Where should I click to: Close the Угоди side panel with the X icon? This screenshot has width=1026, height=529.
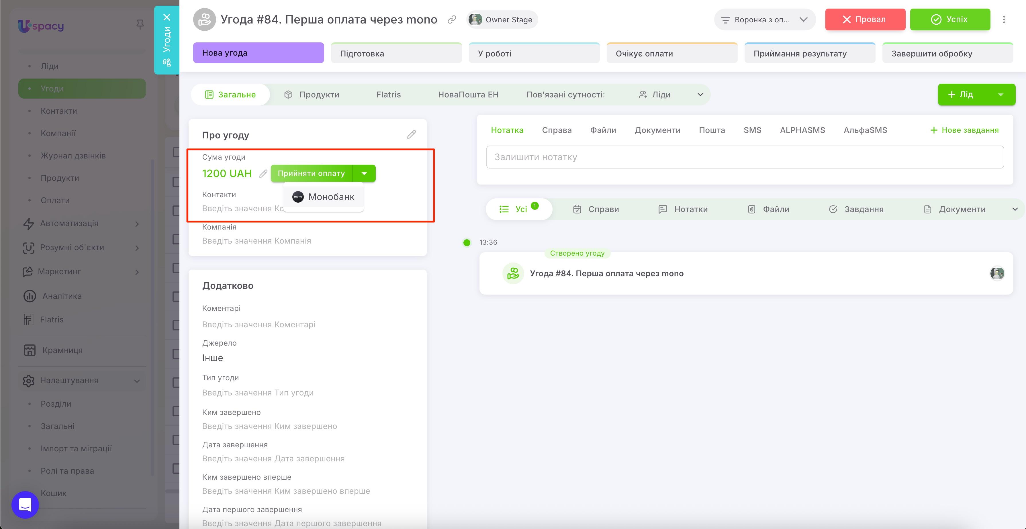click(x=167, y=17)
